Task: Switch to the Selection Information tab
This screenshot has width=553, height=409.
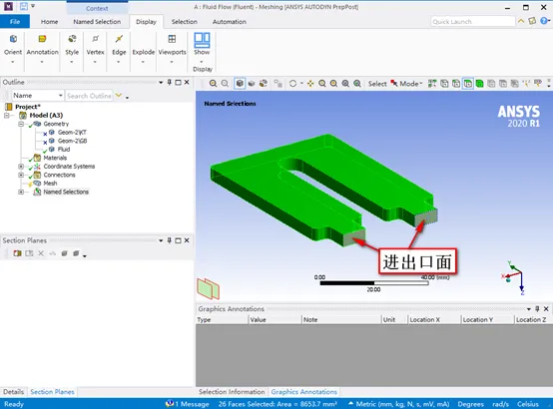Action: click(x=232, y=392)
